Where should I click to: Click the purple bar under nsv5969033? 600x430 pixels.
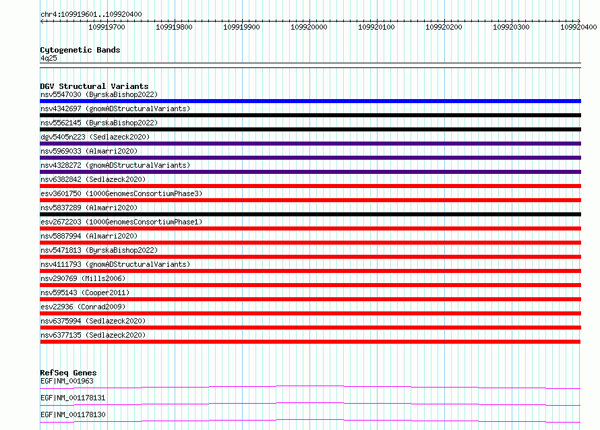click(x=310, y=158)
